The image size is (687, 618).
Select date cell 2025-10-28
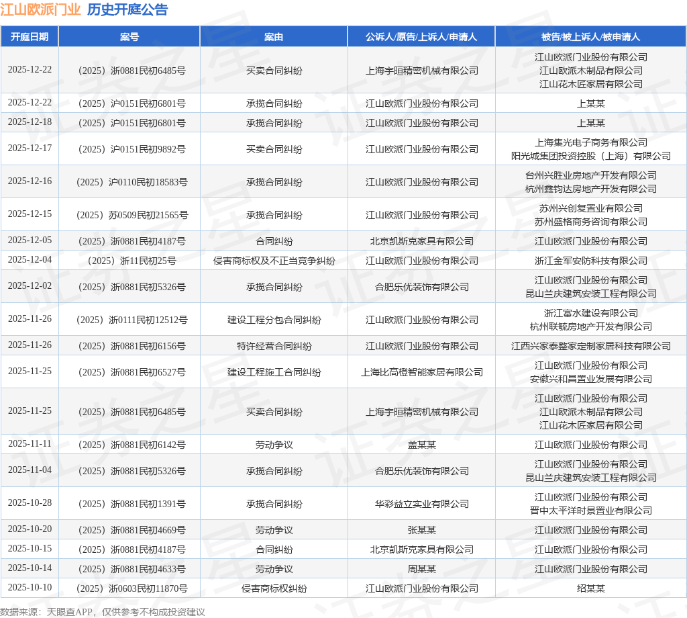coord(30,503)
